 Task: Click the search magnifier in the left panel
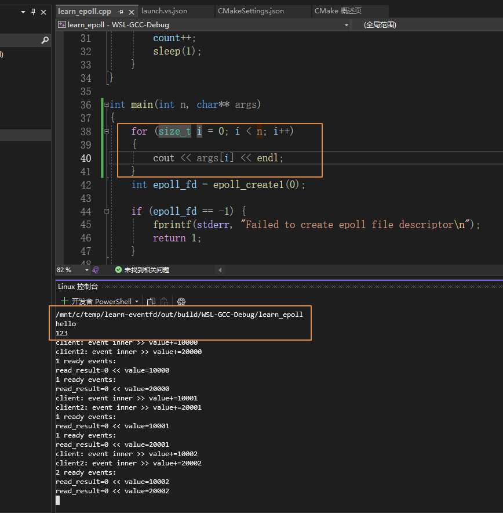pos(45,41)
